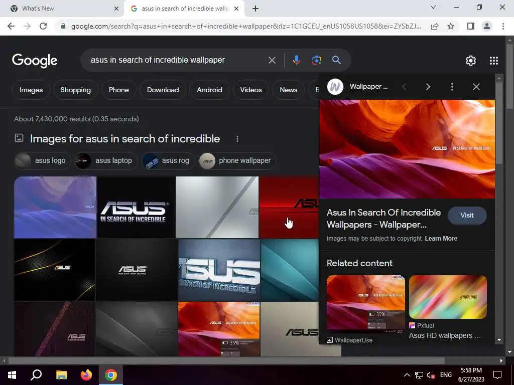Click the large orange canyon preview image
This screenshot has width=514, height=385.
click(407, 149)
